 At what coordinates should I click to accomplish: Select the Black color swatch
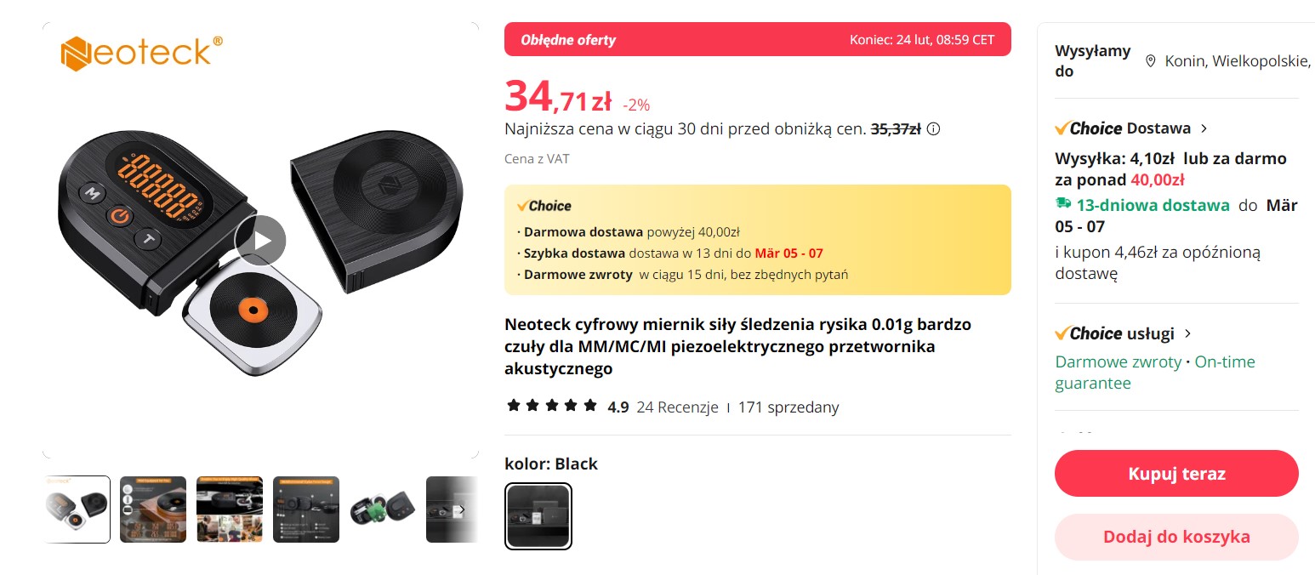tap(538, 516)
